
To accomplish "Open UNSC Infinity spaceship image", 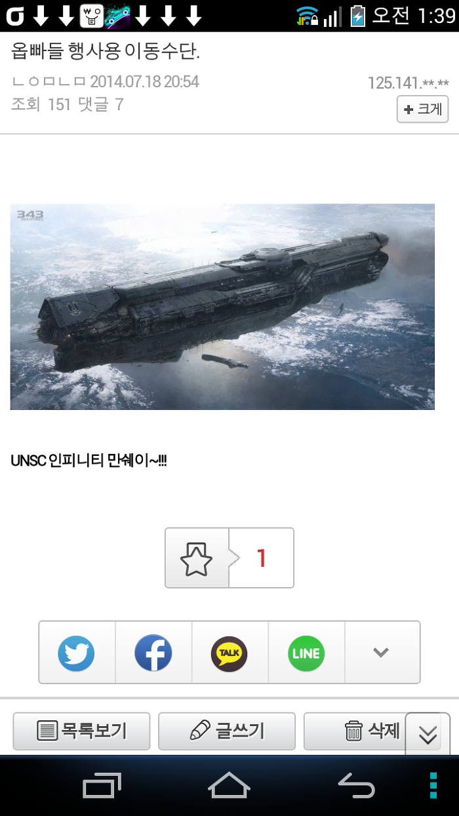I will 222,306.
